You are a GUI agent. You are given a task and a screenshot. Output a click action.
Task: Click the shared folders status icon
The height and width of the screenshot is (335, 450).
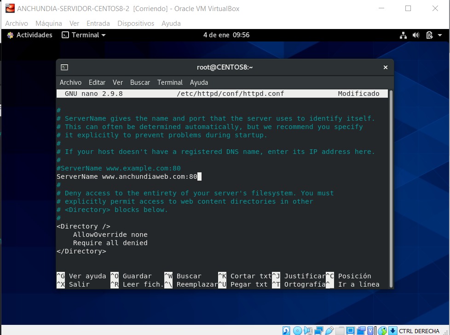[x=340, y=331]
